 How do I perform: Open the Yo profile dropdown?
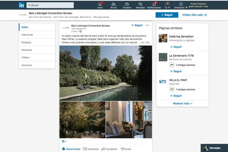pos(167,5)
